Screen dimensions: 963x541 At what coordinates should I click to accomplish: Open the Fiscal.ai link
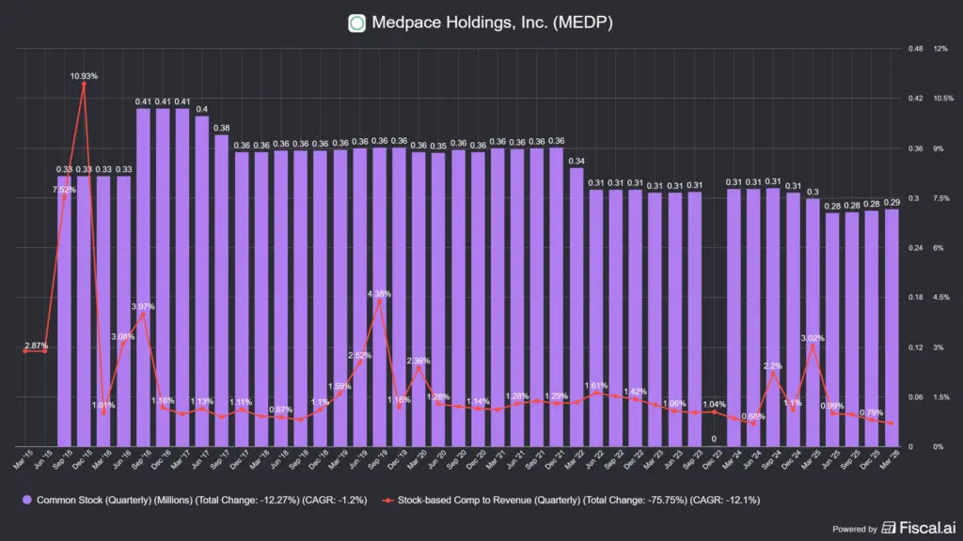point(919,528)
